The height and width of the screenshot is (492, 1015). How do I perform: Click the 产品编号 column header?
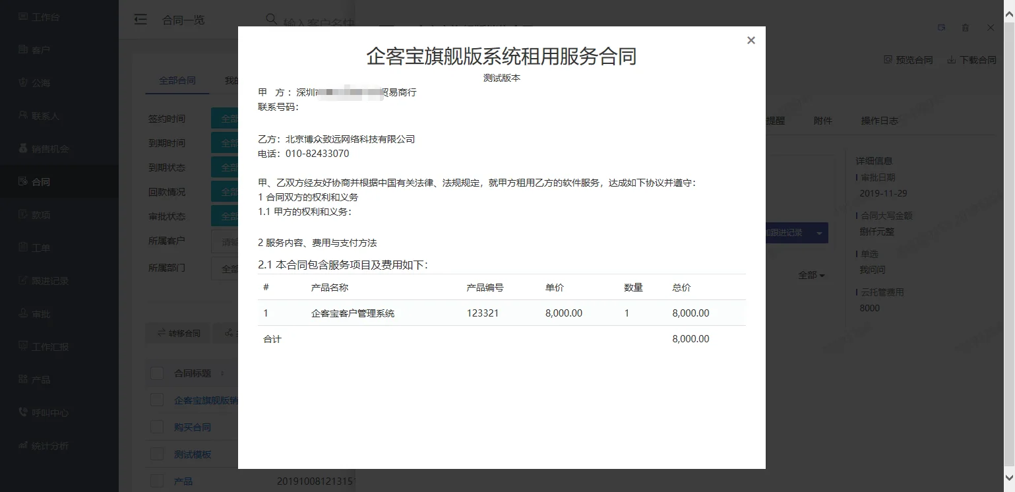[x=485, y=288]
